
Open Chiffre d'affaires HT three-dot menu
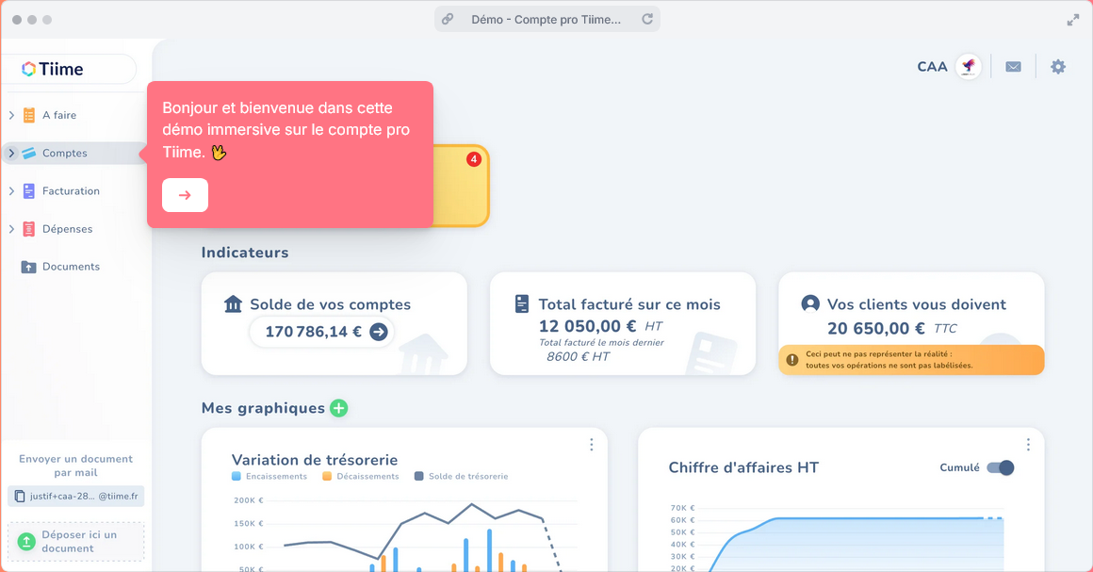point(1027,445)
